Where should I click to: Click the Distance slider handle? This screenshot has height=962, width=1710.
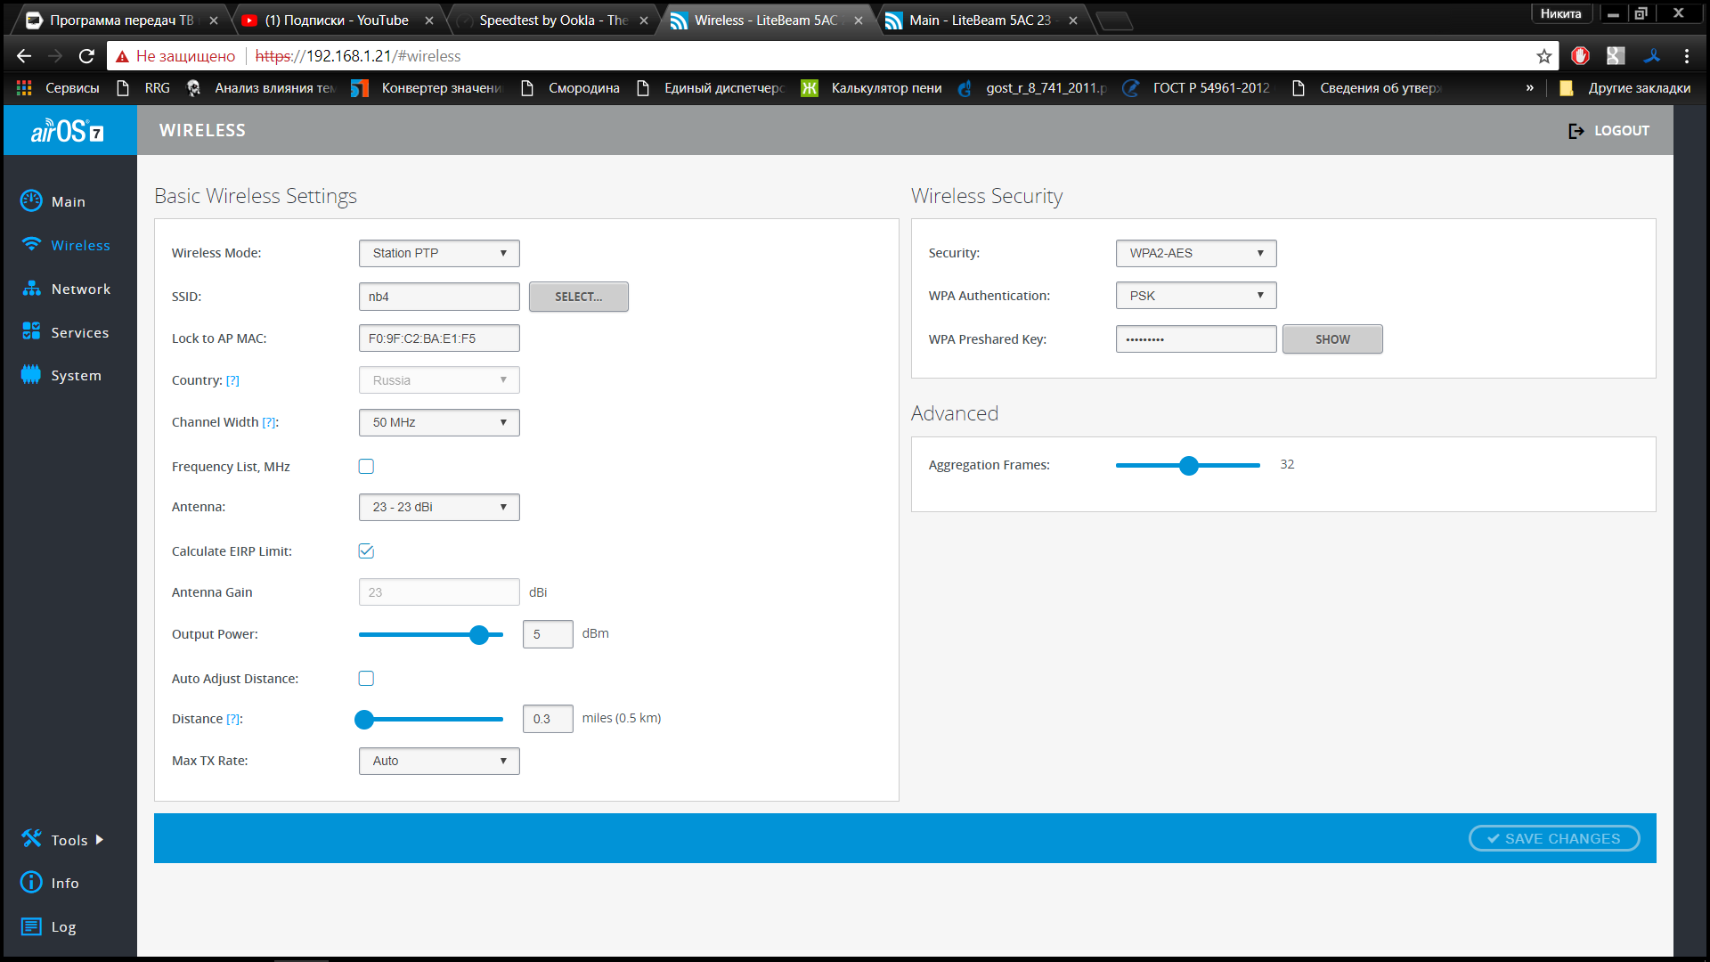364,719
